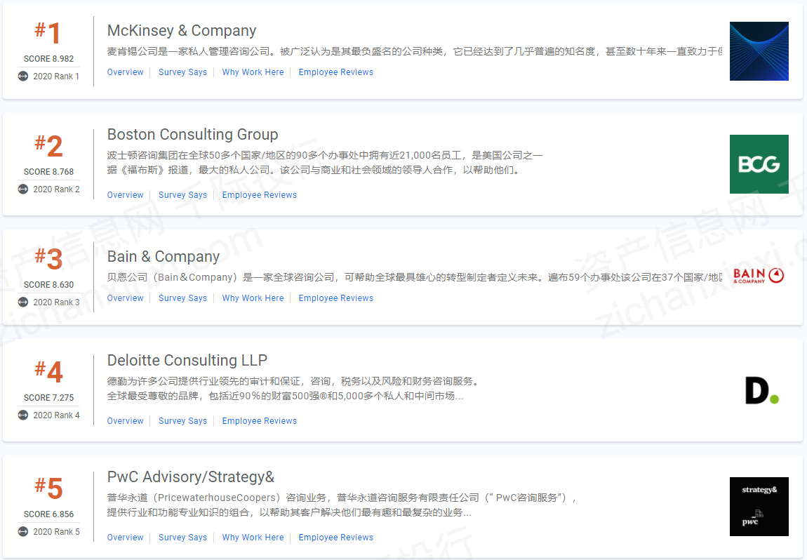Click the Deloitte logo
807x560 pixels.
tap(761, 389)
